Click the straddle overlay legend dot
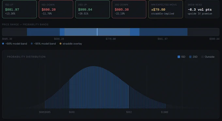Viewport: 222px width, 121px height. pyautogui.click(x=60, y=43)
